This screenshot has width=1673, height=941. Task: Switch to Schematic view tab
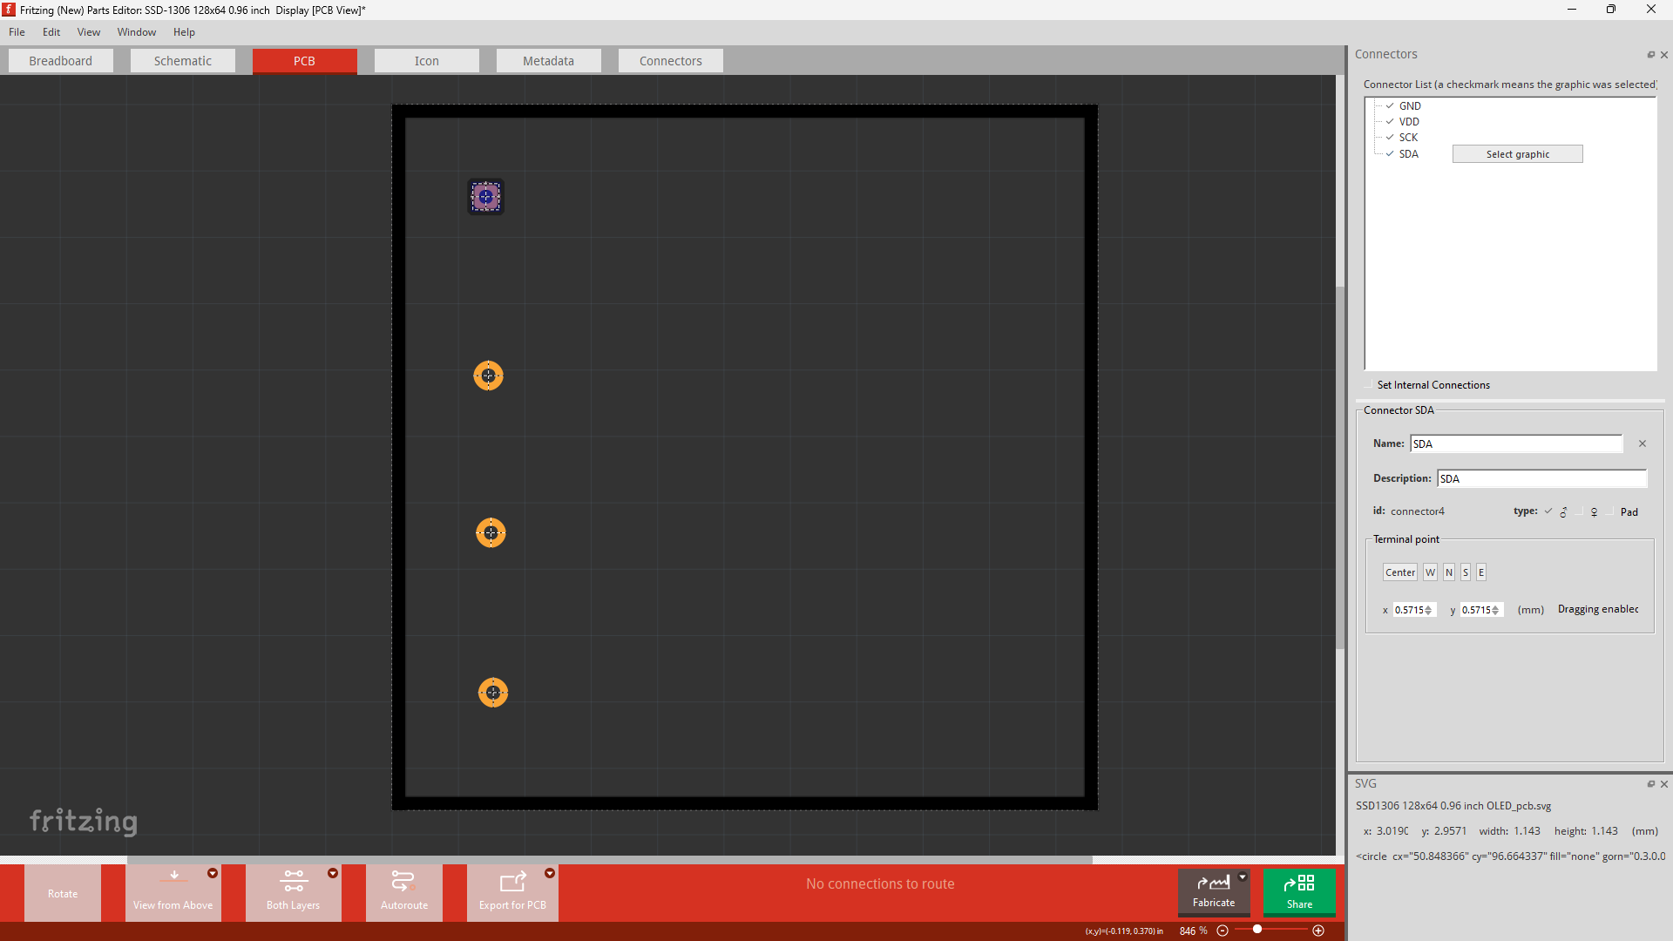click(179, 61)
